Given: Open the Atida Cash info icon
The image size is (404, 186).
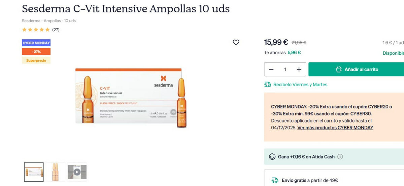Looking at the screenshot, I should click(340, 157).
